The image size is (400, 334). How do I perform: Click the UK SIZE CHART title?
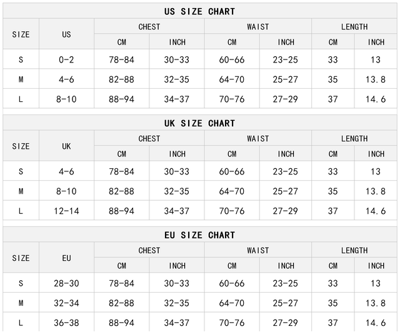199,123
